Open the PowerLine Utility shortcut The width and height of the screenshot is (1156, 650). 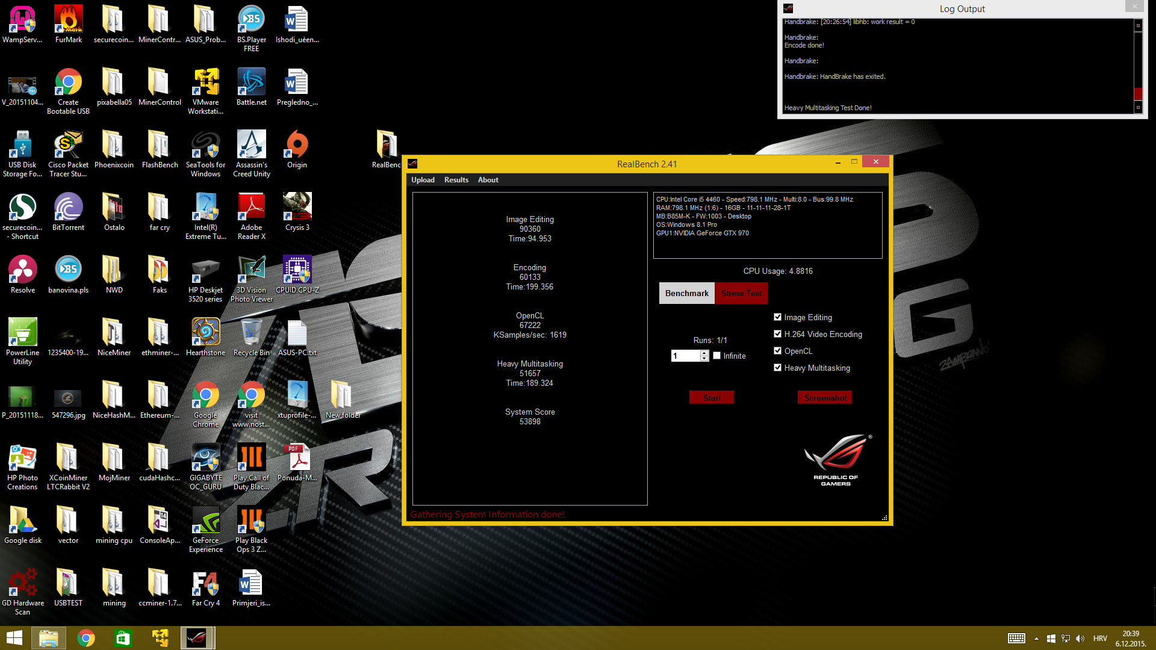click(22, 341)
